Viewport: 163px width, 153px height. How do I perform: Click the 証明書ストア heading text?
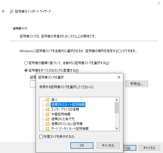[20, 29]
